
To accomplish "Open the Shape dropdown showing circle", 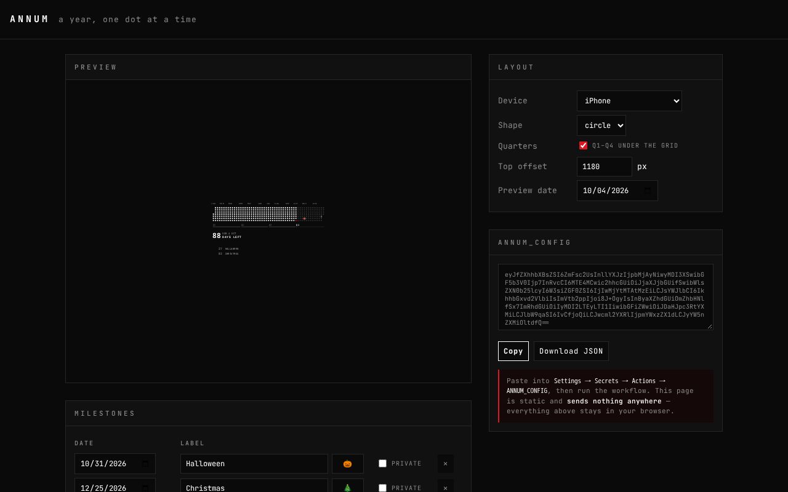I will tap(601, 125).
